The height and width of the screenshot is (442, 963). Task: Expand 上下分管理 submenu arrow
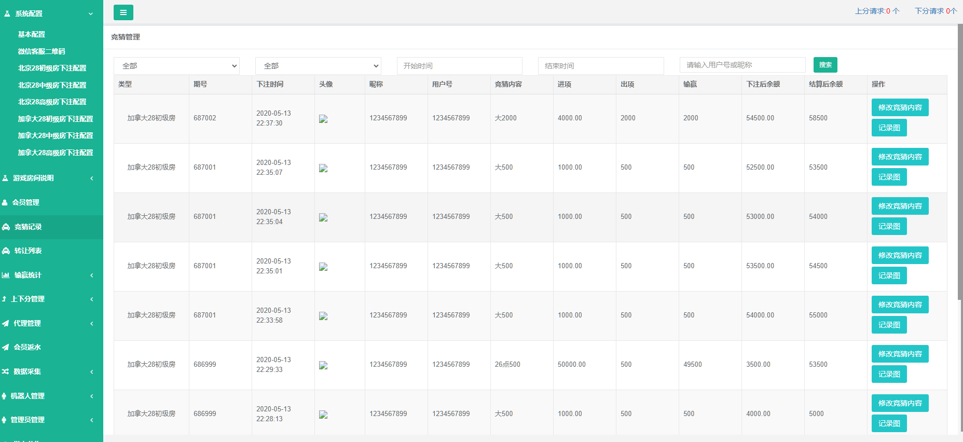coord(92,299)
